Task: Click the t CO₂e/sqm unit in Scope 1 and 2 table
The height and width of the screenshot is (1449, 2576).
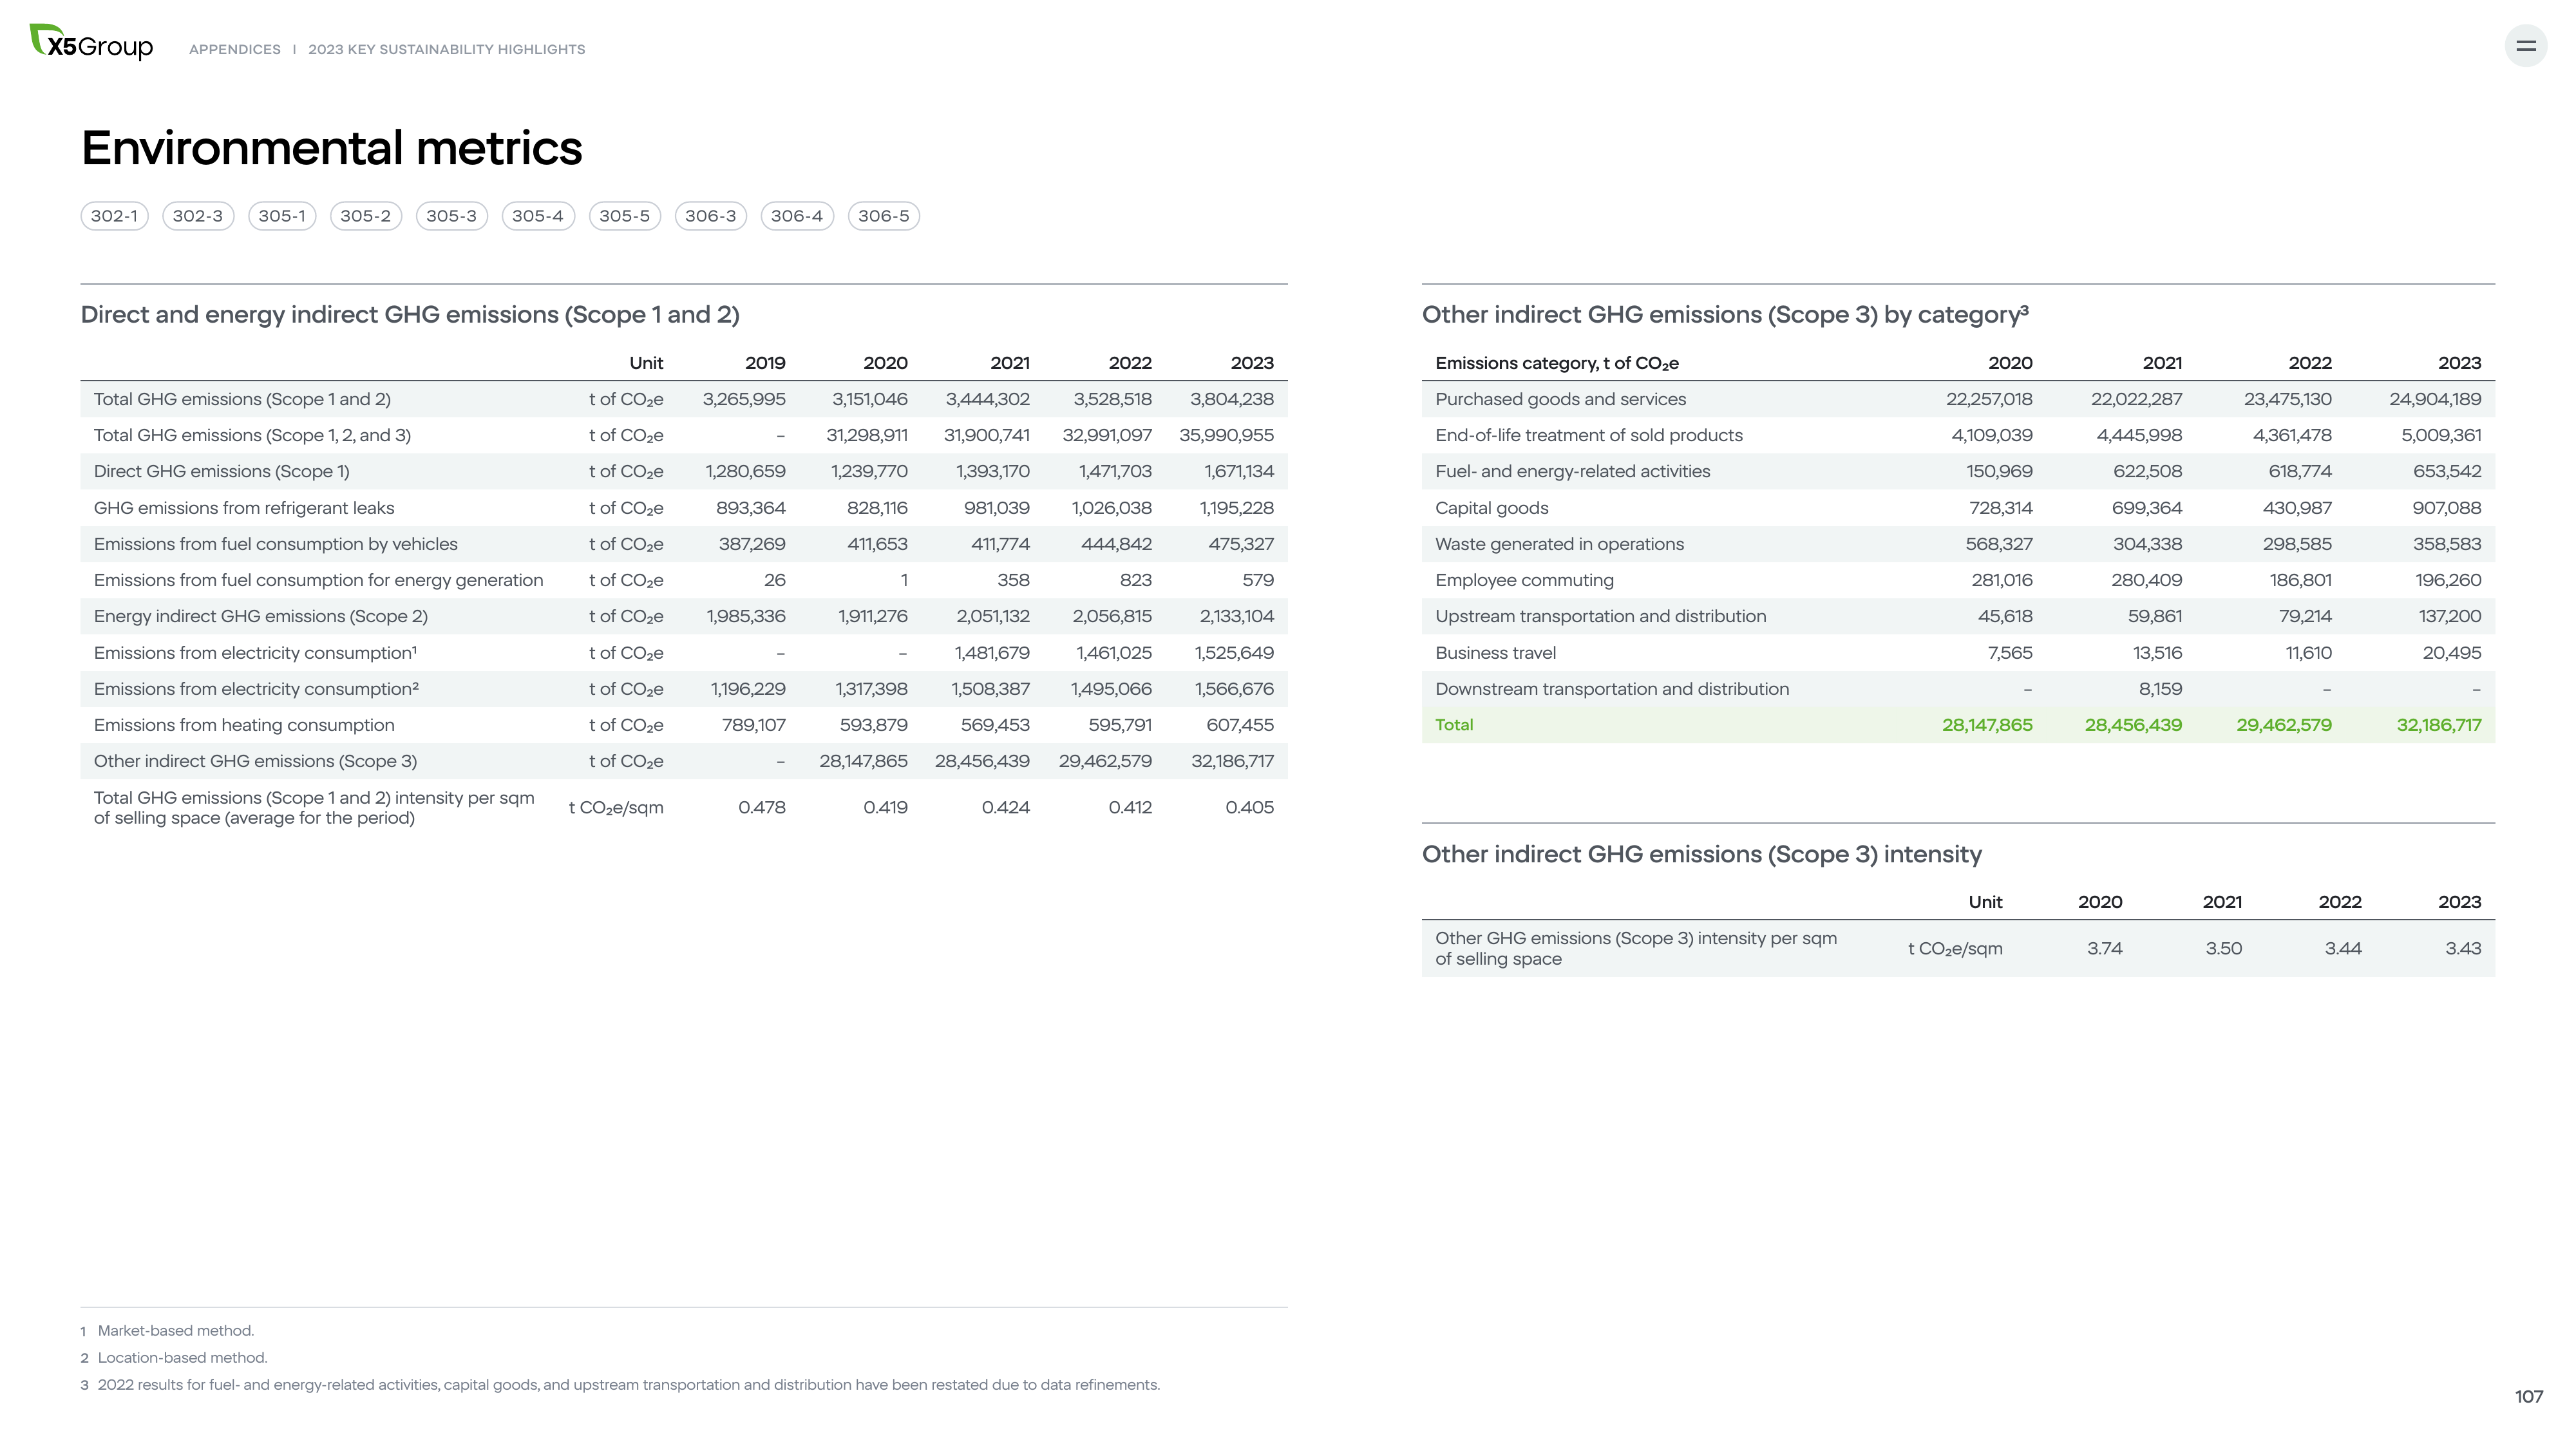Action: (616, 808)
